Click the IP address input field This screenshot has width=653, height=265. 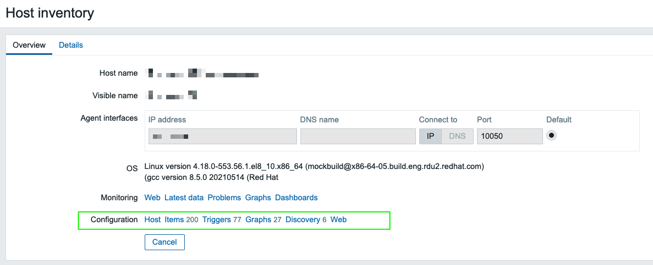[x=222, y=136]
